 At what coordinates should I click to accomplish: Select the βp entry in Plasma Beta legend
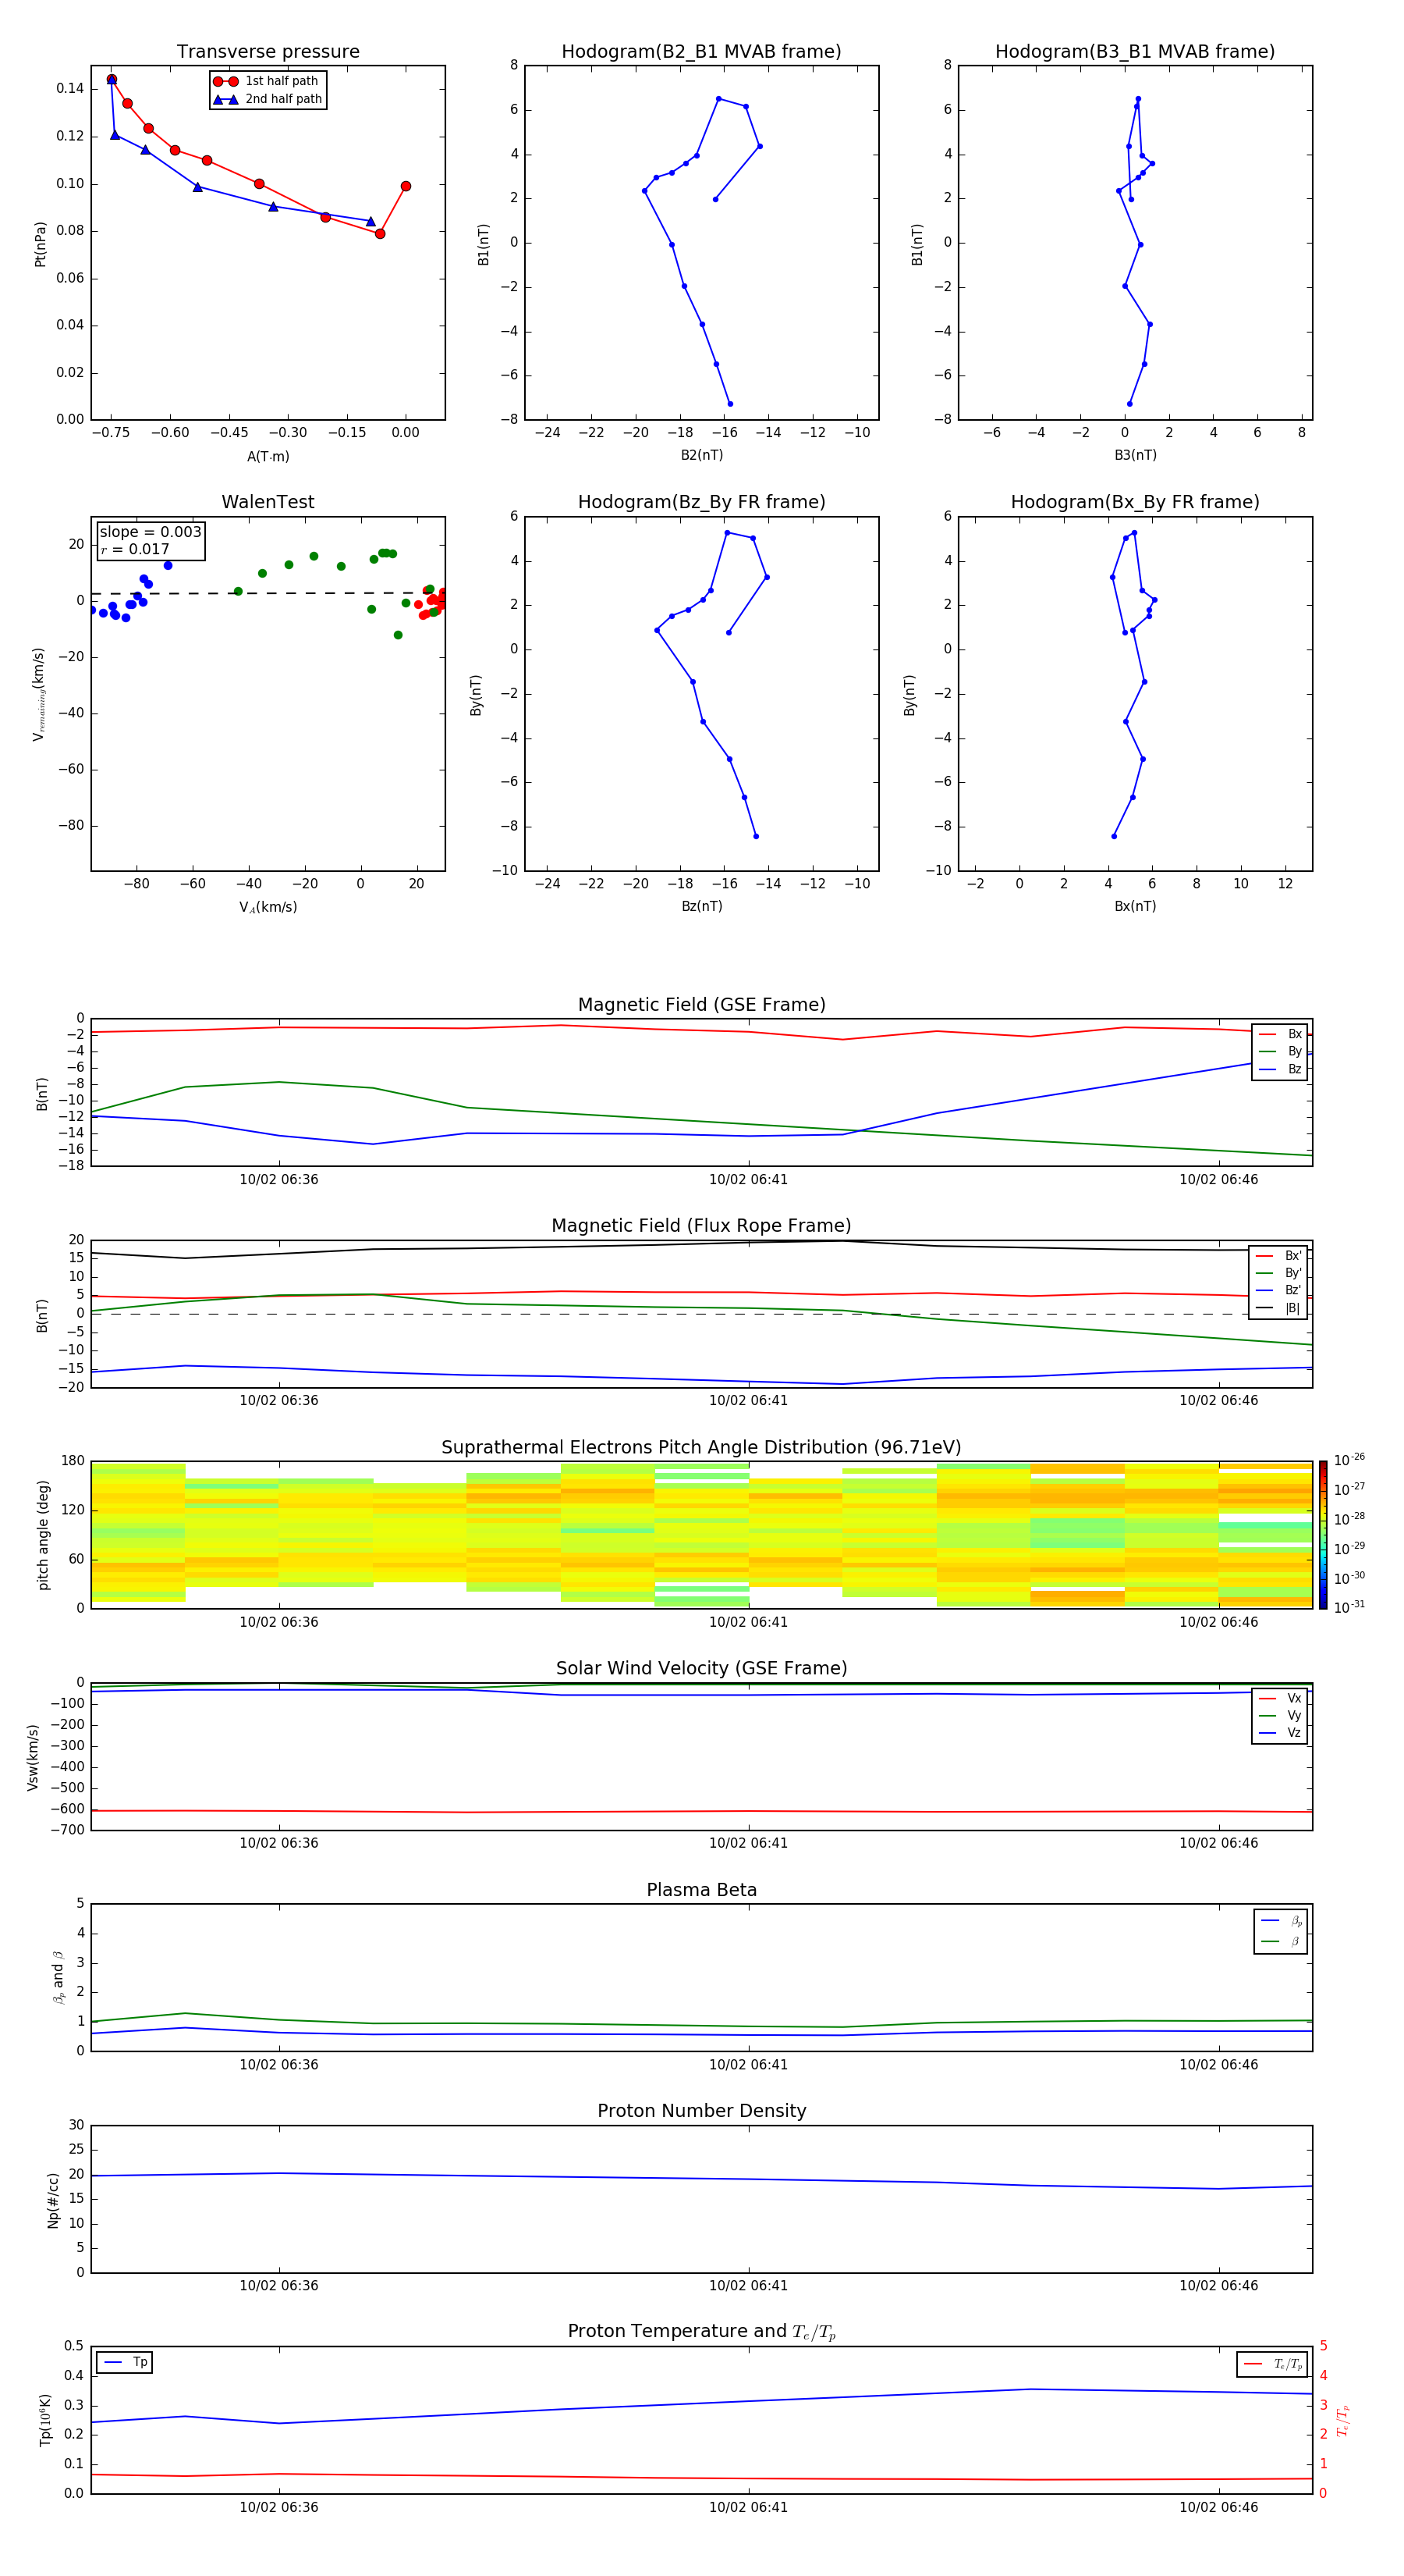pyautogui.click(x=1281, y=1921)
